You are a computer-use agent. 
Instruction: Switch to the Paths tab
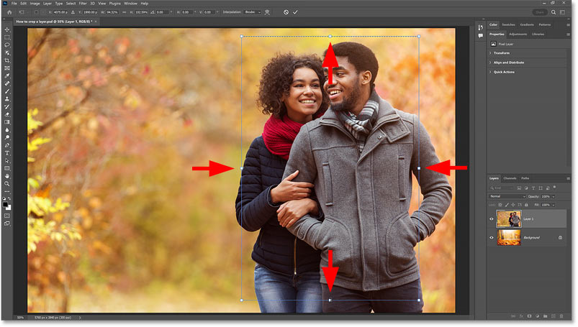click(x=525, y=178)
